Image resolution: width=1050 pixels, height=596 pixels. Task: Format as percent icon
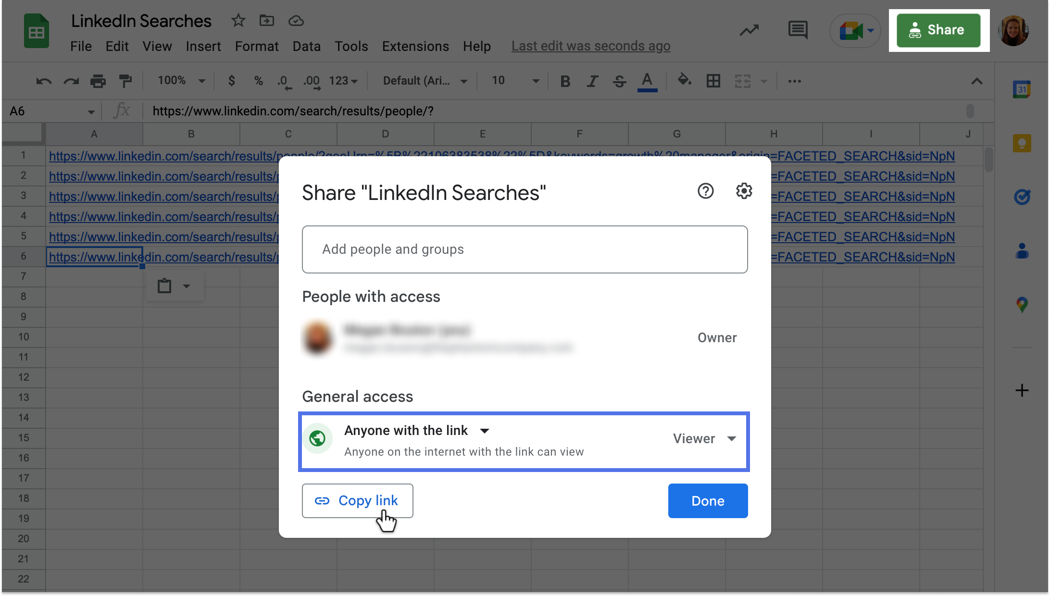(x=259, y=81)
